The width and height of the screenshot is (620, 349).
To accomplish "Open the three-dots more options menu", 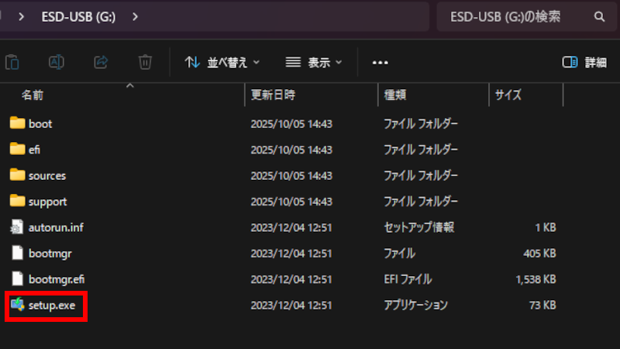I will click(380, 62).
